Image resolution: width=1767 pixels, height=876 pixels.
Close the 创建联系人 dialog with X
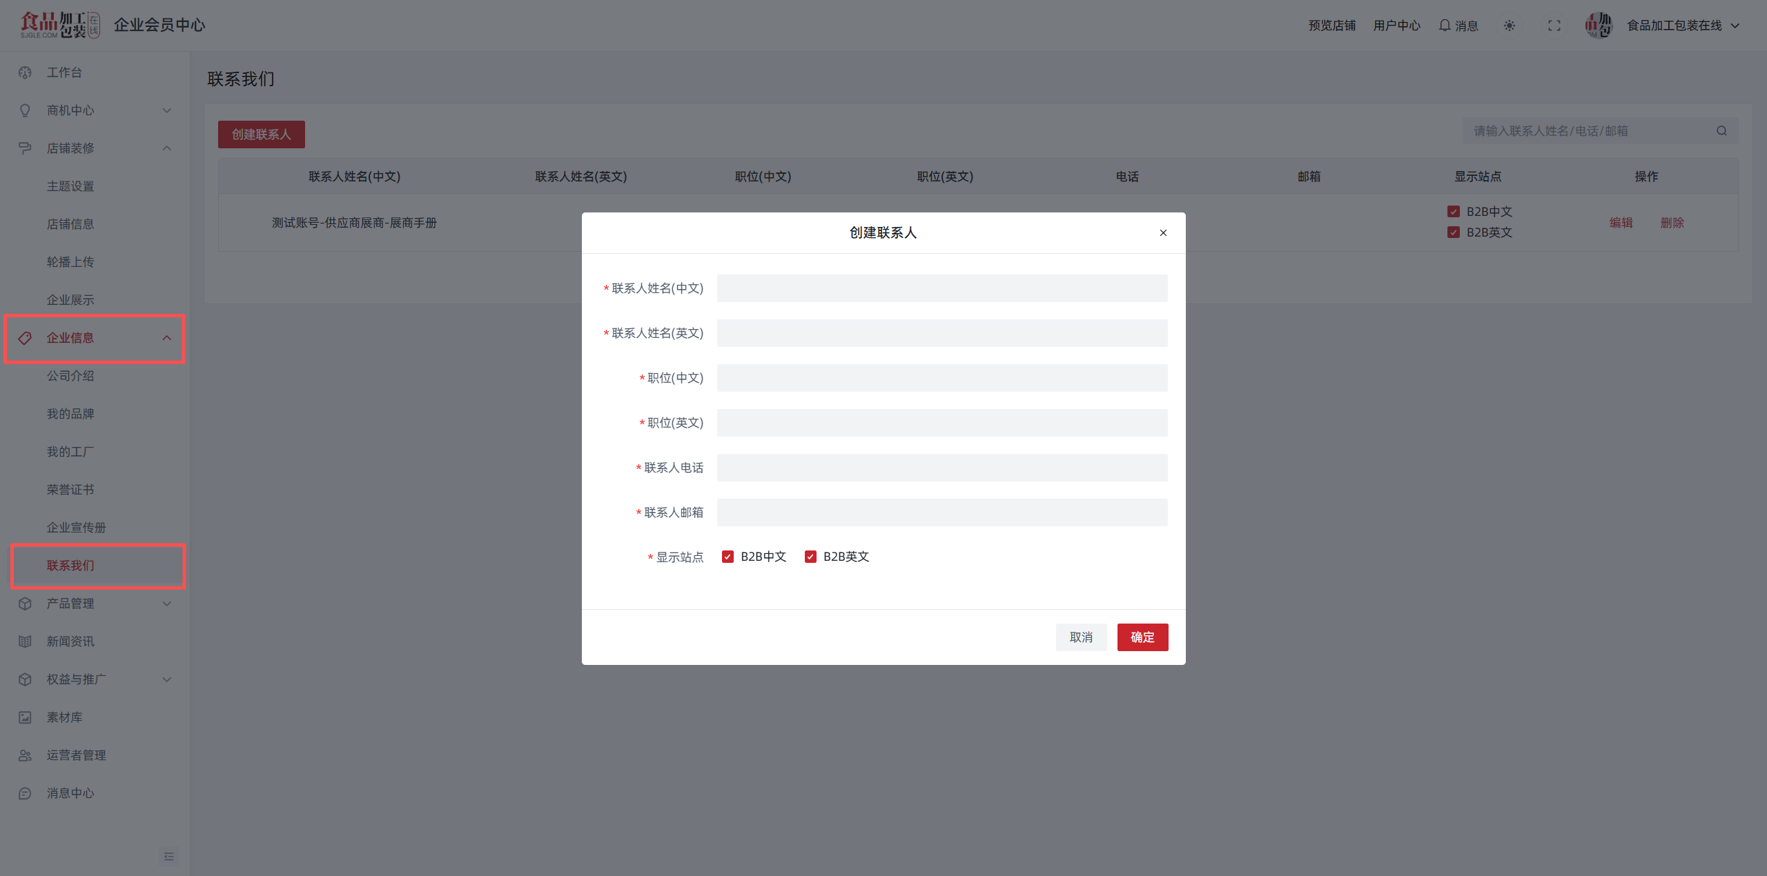point(1163,233)
